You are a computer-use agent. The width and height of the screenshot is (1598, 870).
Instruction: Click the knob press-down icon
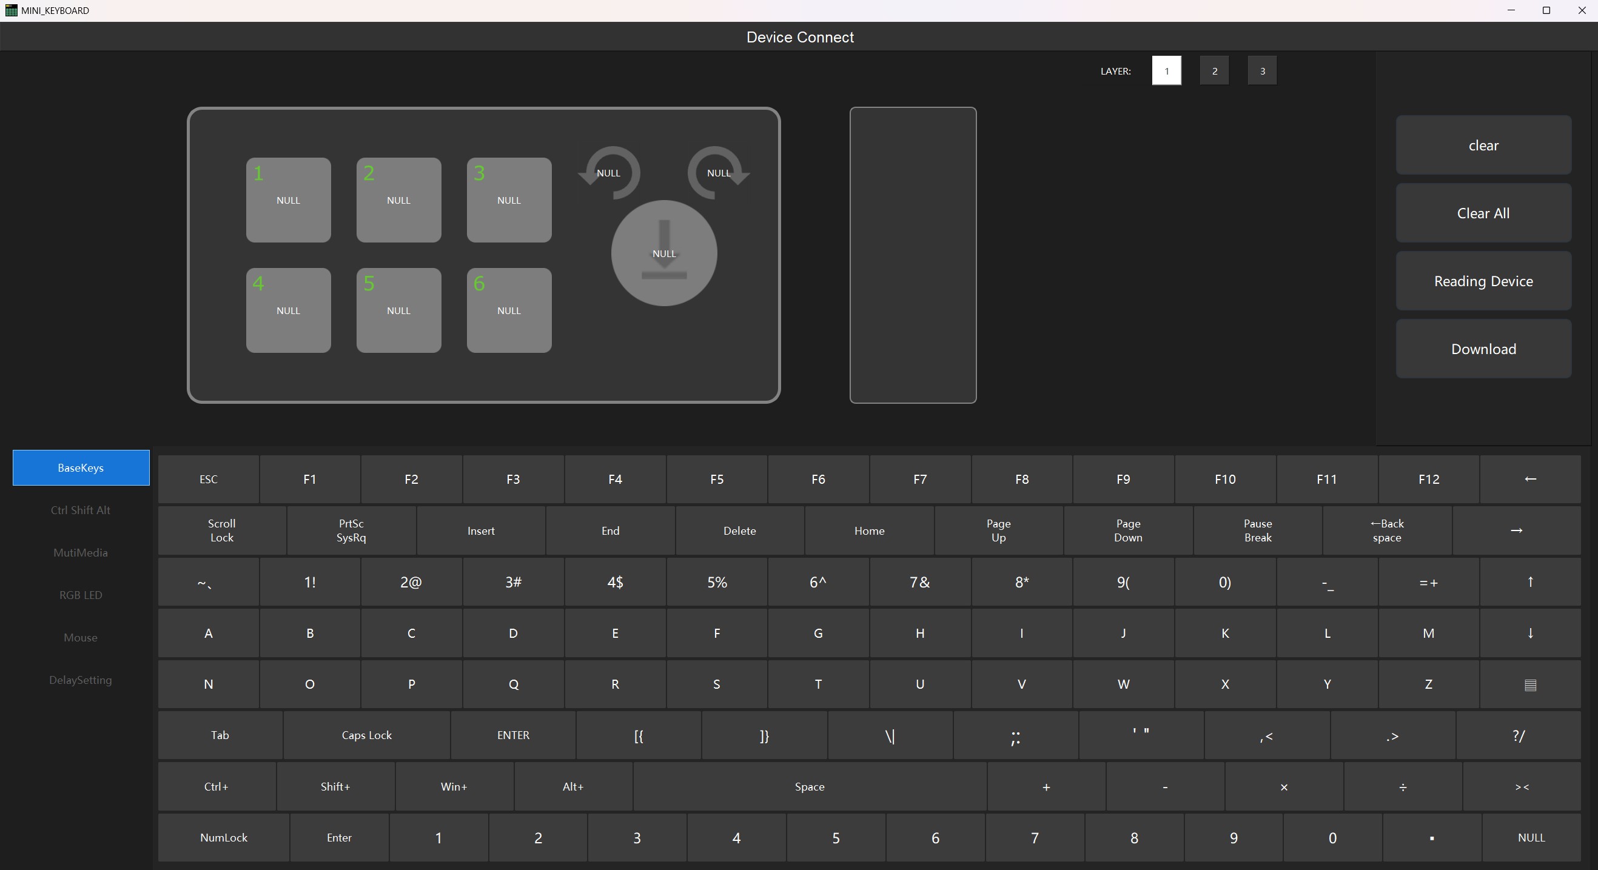pyautogui.click(x=664, y=253)
